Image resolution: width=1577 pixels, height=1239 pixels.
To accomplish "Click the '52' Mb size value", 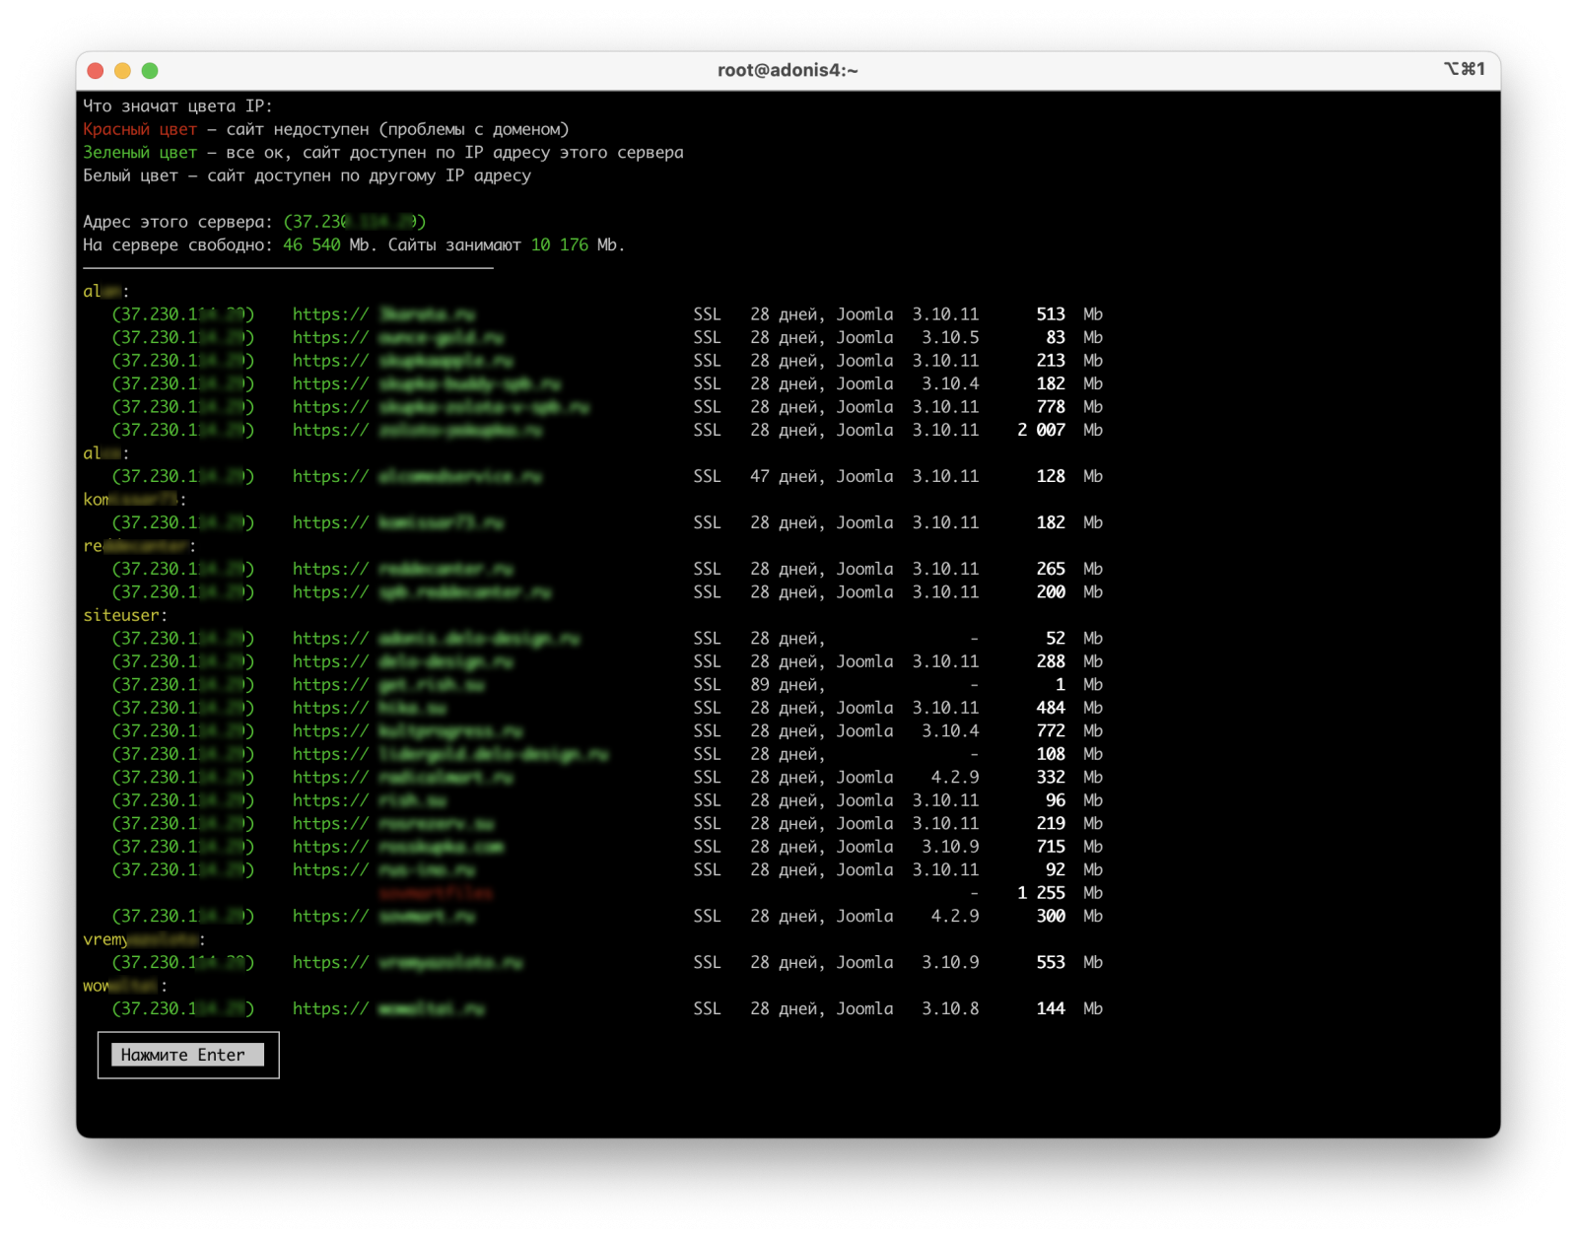I will (1056, 639).
